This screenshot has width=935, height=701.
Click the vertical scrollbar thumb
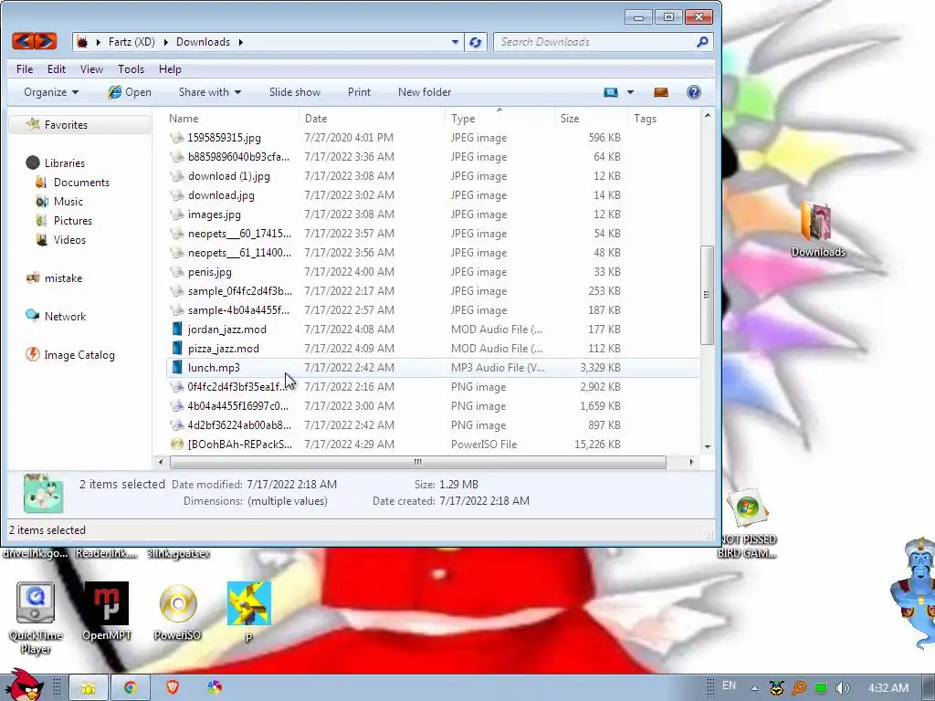click(x=708, y=295)
